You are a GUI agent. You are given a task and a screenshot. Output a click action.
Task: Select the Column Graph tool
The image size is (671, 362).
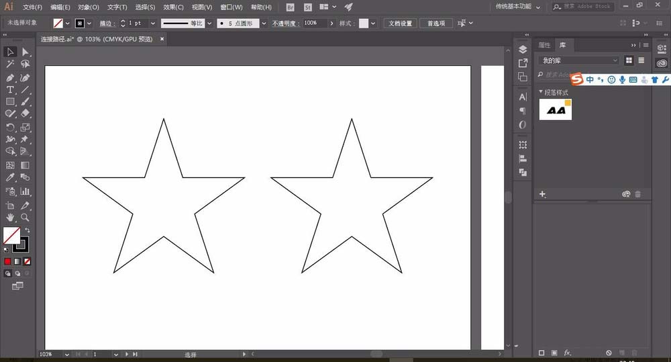click(x=25, y=191)
